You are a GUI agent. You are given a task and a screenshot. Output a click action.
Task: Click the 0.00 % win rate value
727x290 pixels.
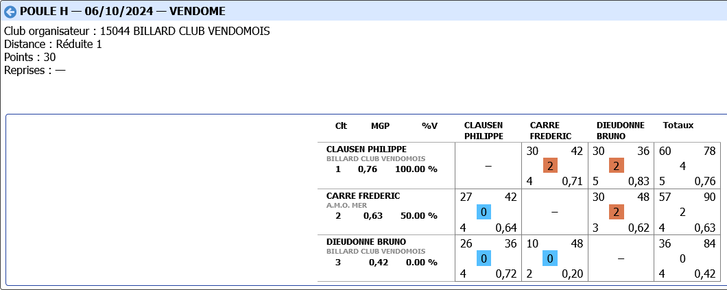coord(420,262)
